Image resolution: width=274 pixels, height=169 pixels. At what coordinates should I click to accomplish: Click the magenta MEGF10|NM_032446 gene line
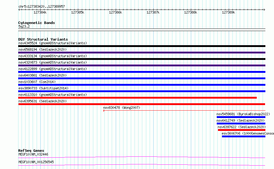[142, 157]
